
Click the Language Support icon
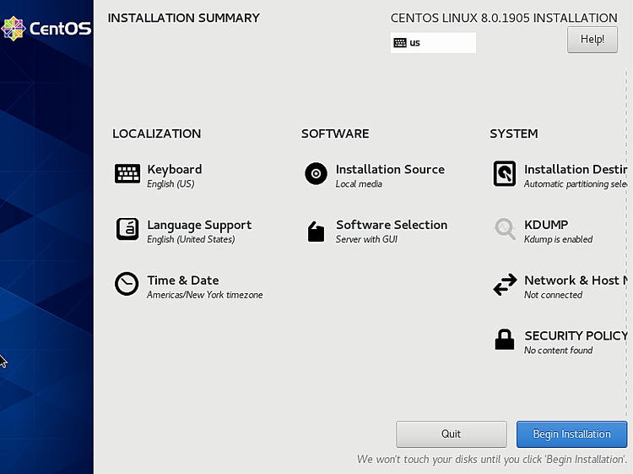pos(127,229)
